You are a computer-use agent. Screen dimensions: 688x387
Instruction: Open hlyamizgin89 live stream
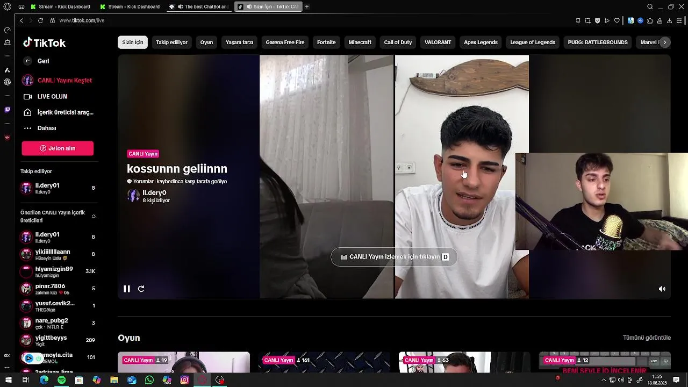(x=58, y=271)
